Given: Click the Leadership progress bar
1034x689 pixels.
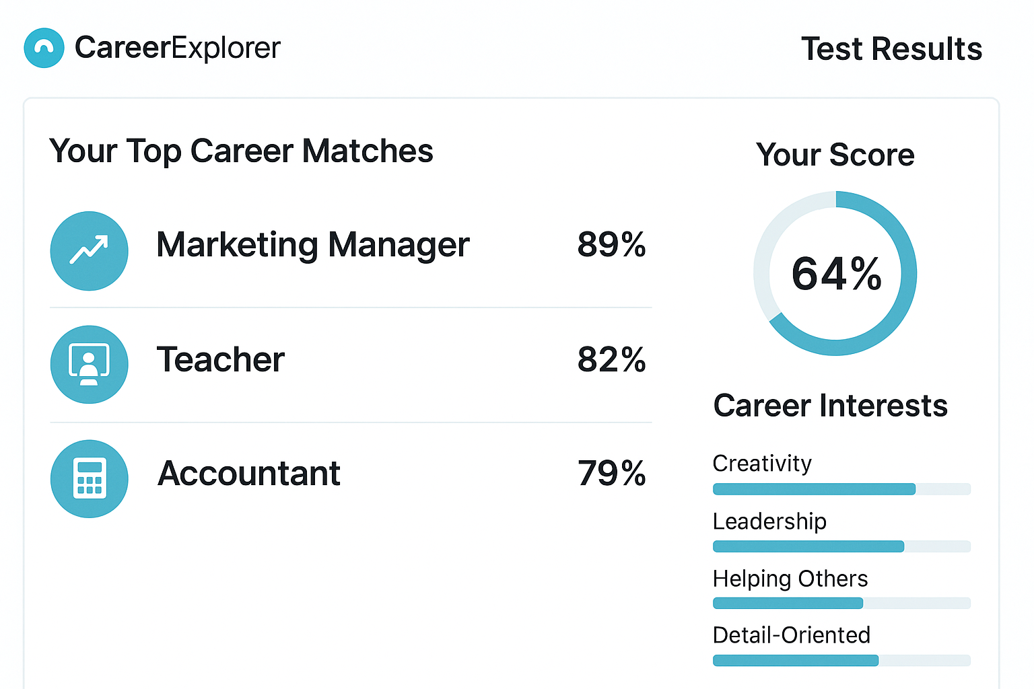Looking at the screenshot, I should click(841, 546).
